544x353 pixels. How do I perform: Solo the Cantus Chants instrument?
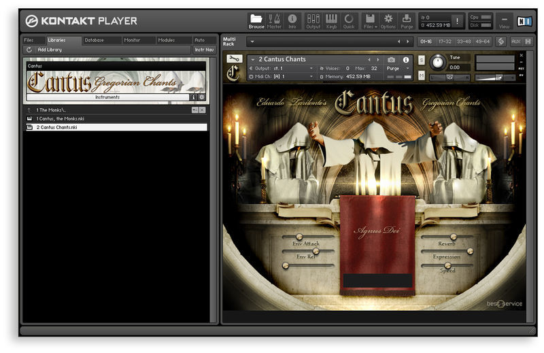point(421,60)
